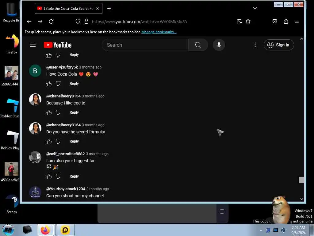Show hidden system tray icons arrow
Screen dimensions: 314x236
coord(261,230)
